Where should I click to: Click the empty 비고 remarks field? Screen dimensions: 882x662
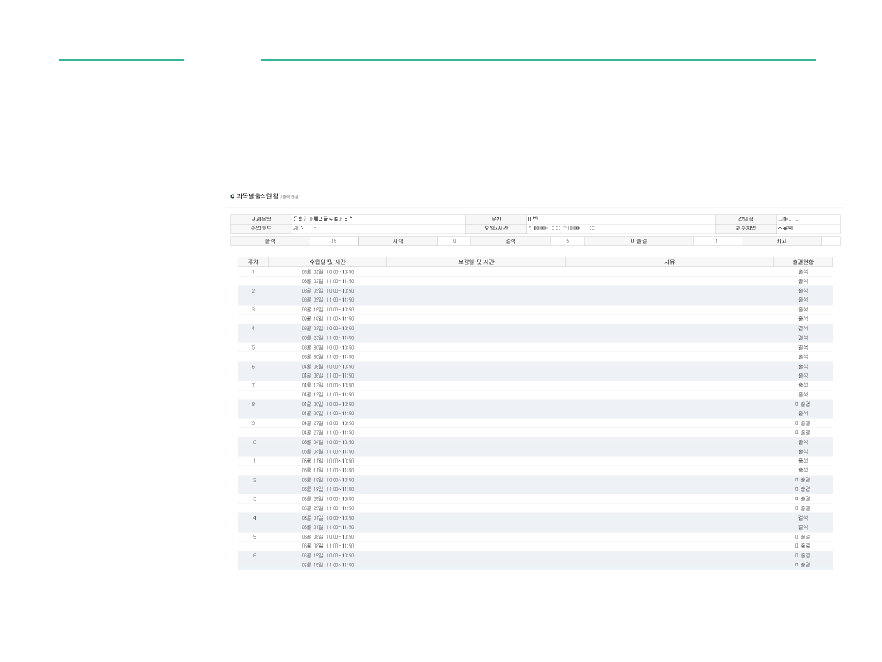point(831,241)
